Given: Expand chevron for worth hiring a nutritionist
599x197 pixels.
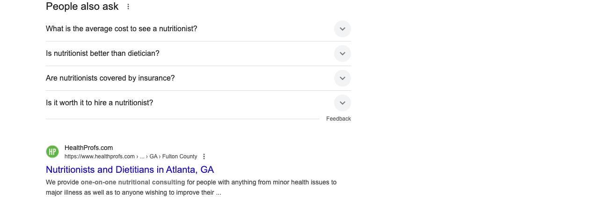Looking at the screenshot, I should pos(343,103).
